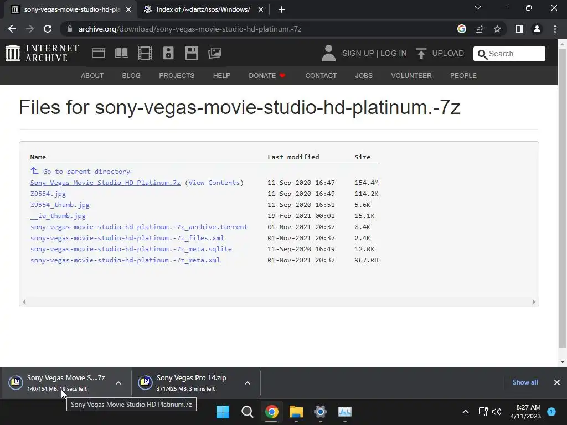Viewport: 567px width, 425px height.
Task: Open the JOBS menu item
Action: click(x=364, y=75)
